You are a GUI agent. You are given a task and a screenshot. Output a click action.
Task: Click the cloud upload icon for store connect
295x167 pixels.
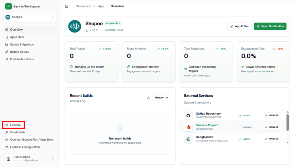7,140
